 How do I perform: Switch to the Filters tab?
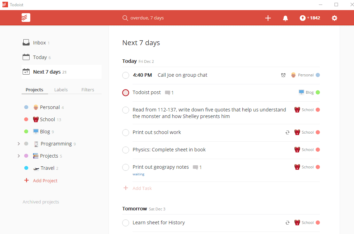coord(88,90)
